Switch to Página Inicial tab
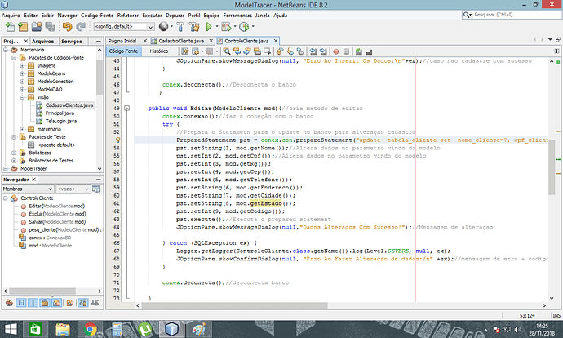 pos(122,41)
